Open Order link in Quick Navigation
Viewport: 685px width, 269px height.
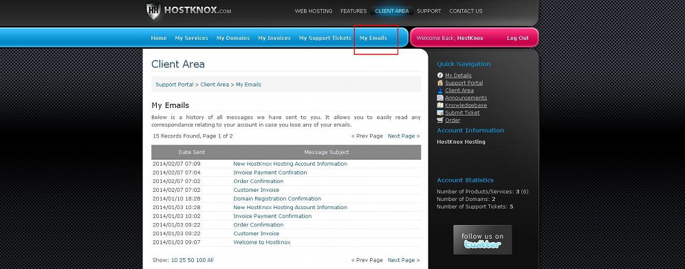pos(453,120)
